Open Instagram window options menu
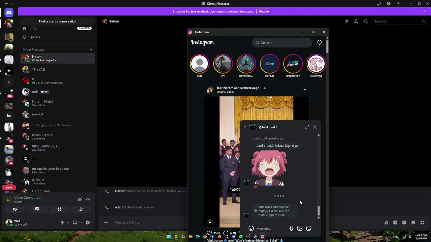 point(294,32)
